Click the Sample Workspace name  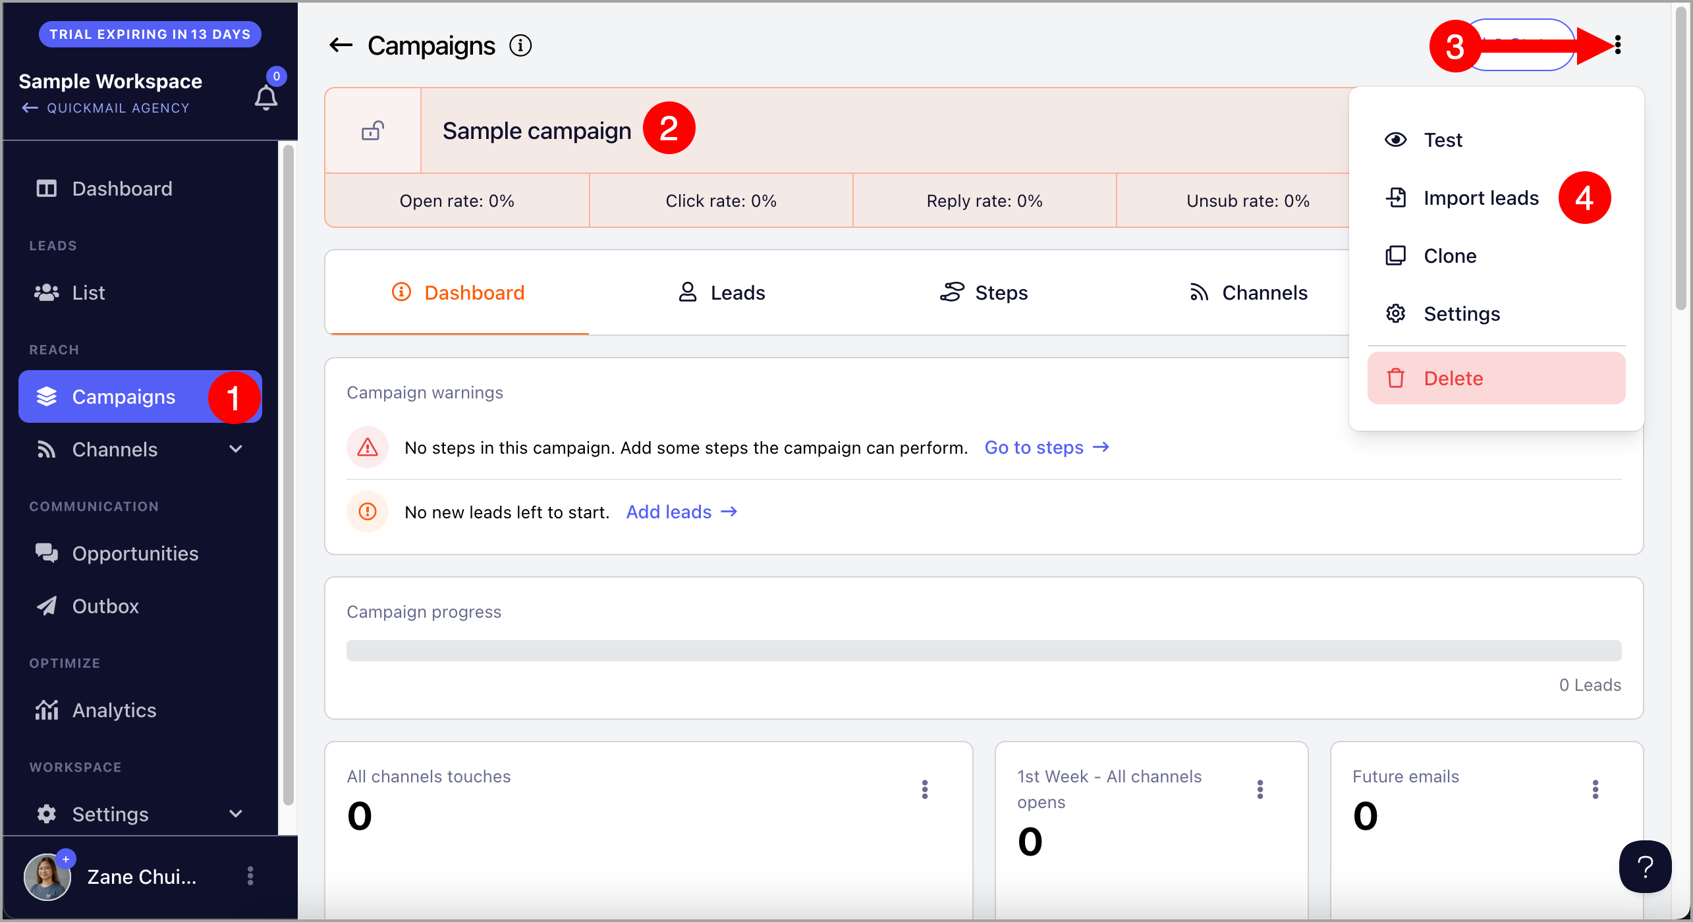point(111,81)
